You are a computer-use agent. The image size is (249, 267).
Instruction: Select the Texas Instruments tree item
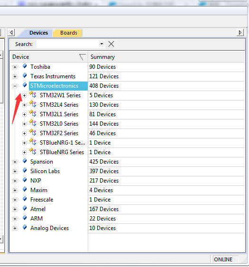point(53,76)
